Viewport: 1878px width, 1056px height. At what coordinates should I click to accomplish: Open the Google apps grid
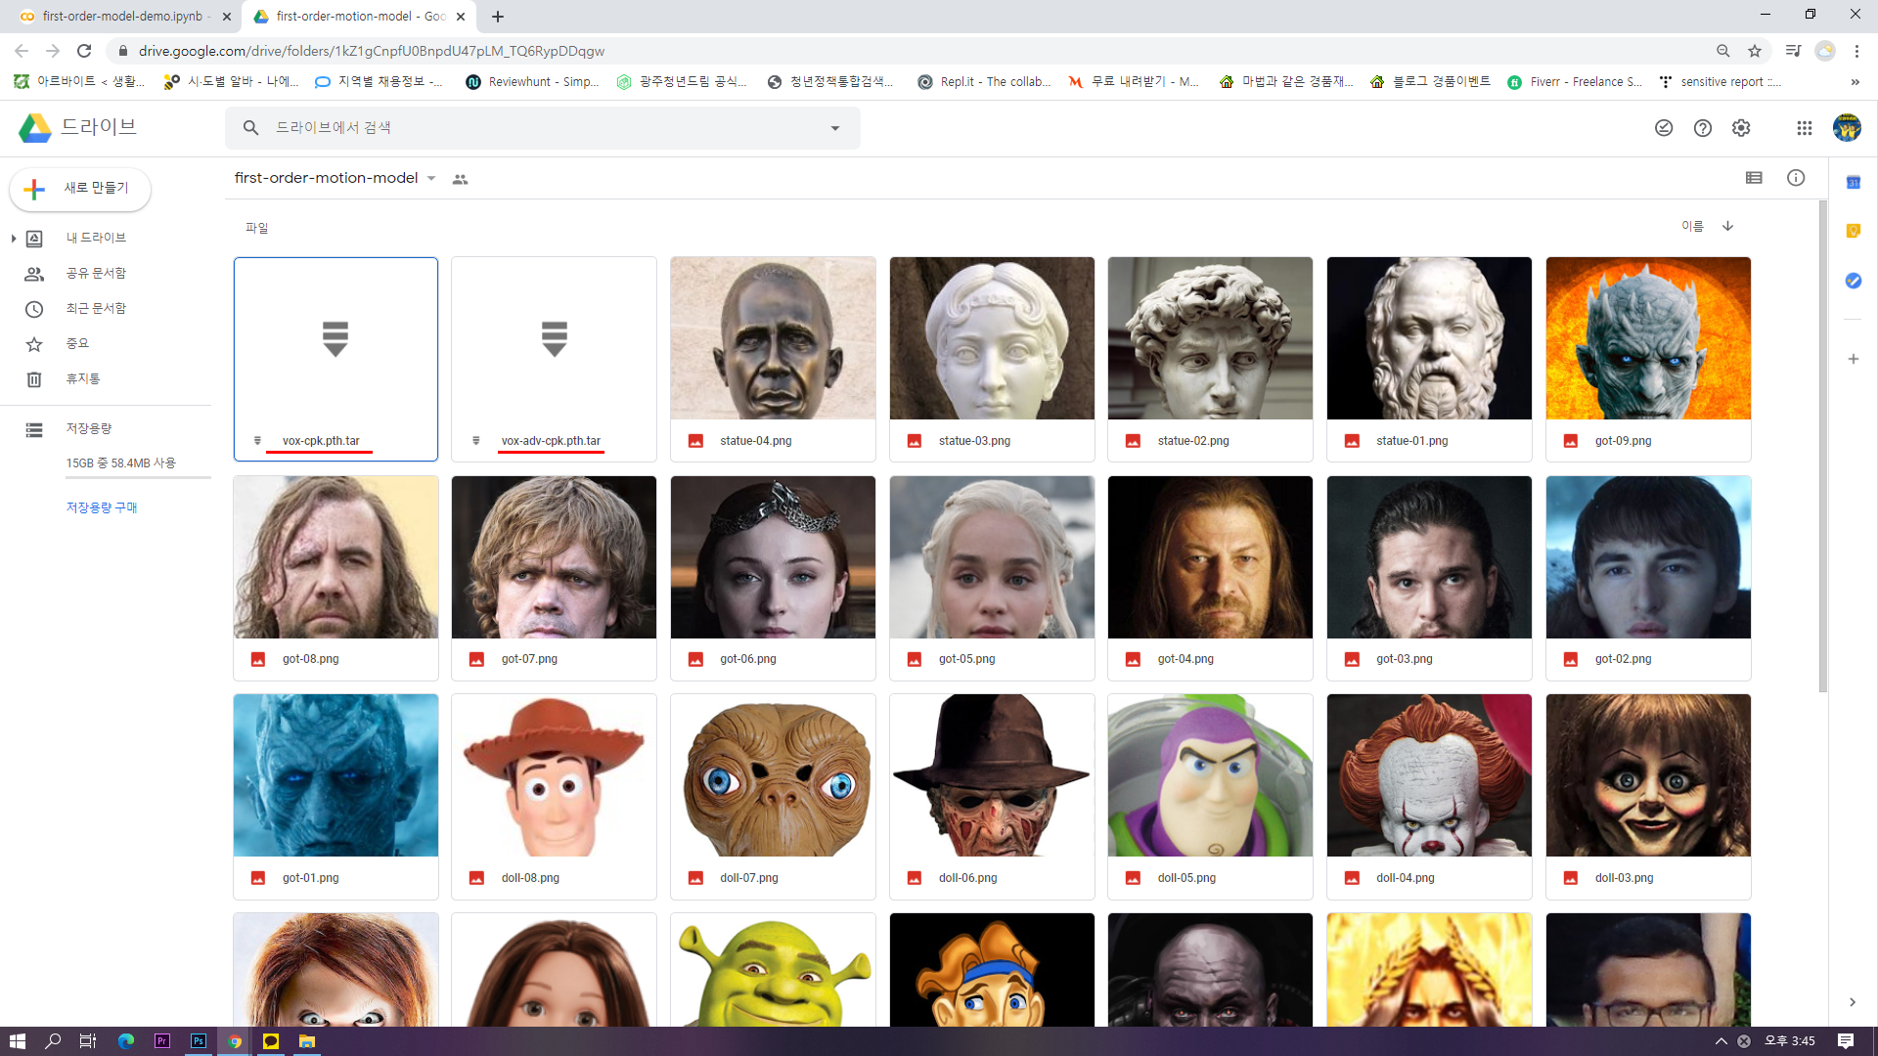(x=1804, y=128)
